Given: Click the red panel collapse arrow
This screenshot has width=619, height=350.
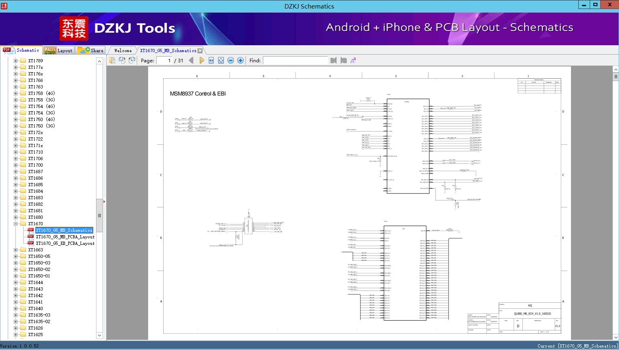Looking at the screenshot, I should point(104,202).
